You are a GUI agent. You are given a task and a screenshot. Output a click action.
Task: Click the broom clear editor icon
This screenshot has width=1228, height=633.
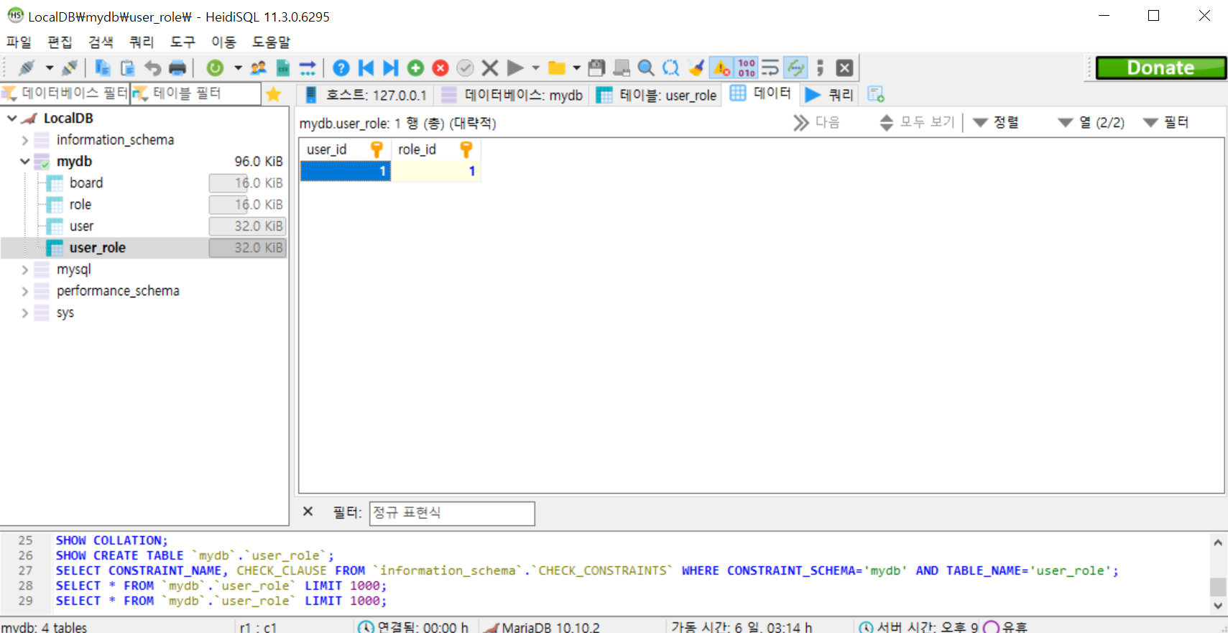[696, 68]
